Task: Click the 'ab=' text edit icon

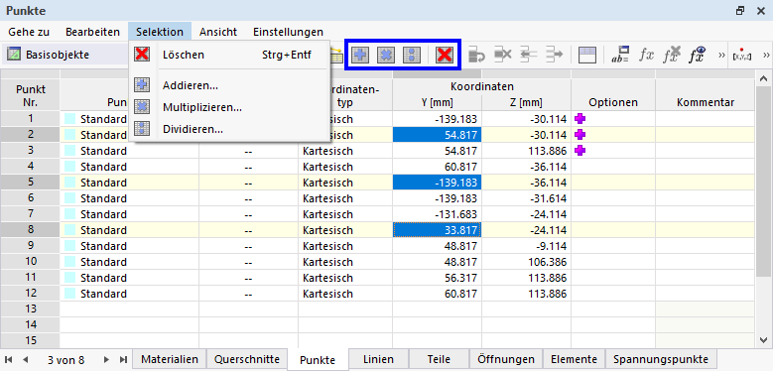Action: click(620, 55)
